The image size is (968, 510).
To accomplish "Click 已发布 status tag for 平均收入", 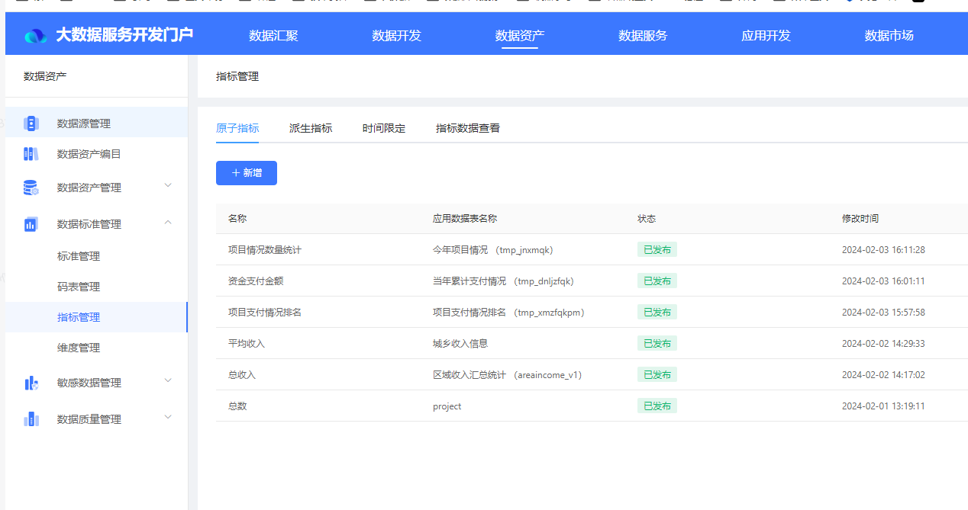I will tap(657, 344).
